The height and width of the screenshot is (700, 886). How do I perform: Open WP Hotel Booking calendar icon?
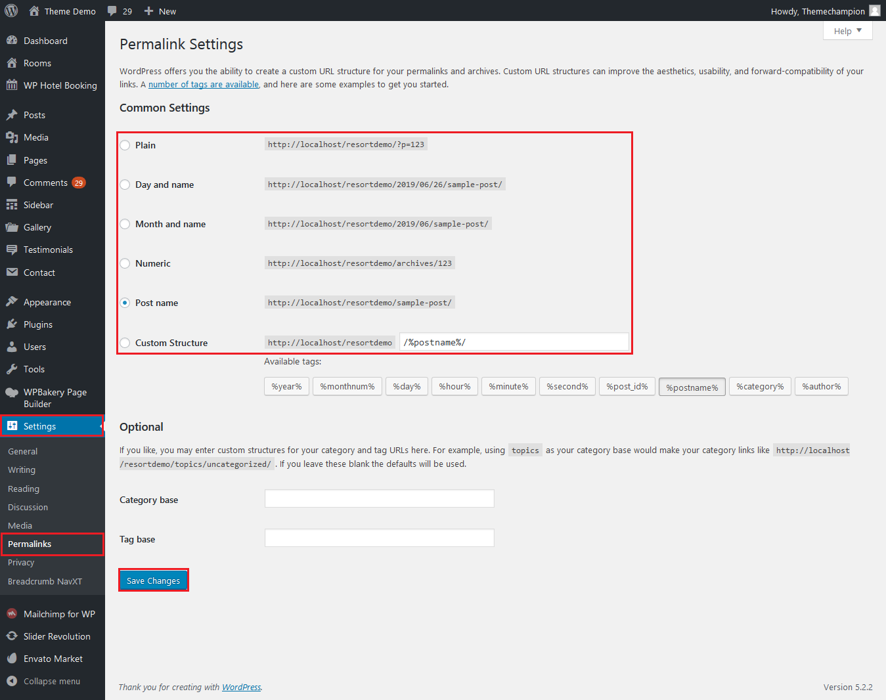point(12,85)
